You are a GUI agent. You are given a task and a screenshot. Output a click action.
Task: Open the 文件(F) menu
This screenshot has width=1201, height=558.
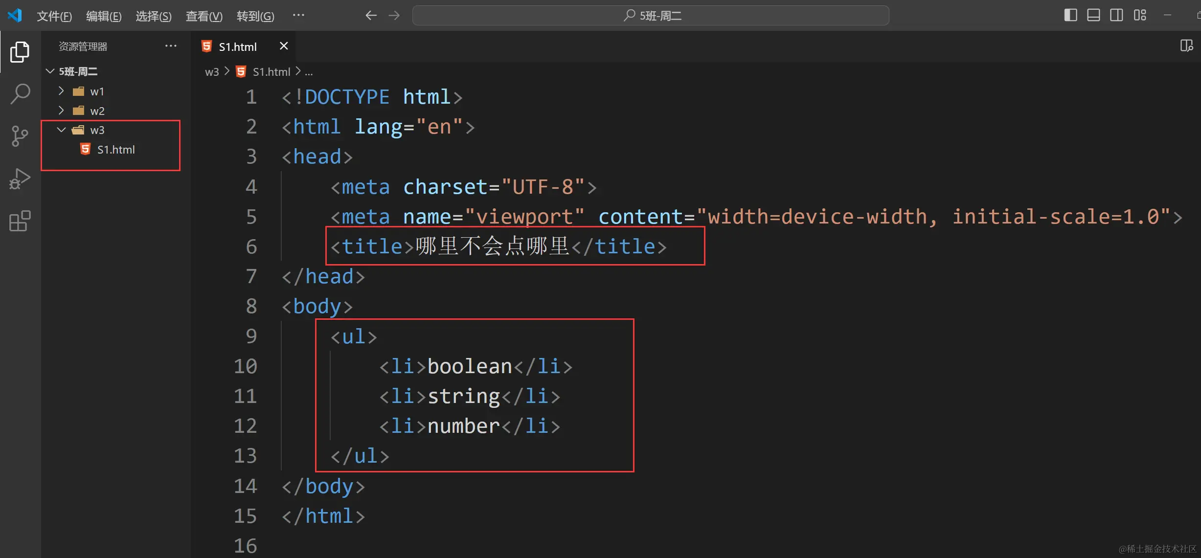54,16
